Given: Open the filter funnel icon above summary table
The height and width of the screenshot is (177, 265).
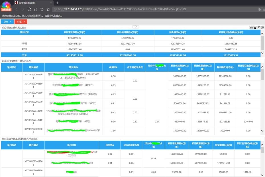Looking at the screenshot, I should pyautogui.click(x=259, y=28).
